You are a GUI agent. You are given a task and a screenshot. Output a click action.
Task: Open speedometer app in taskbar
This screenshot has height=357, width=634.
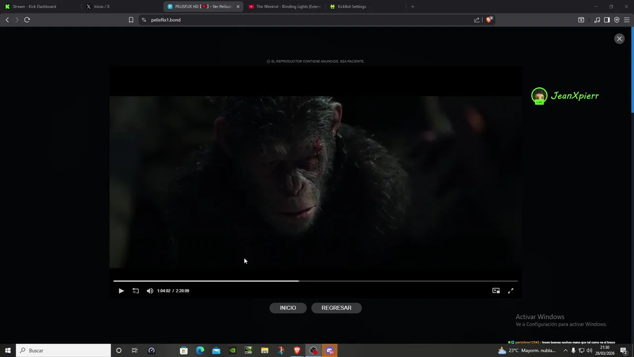pos(152,351)
